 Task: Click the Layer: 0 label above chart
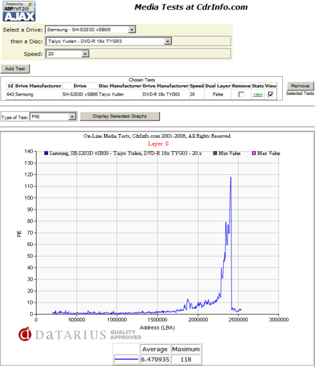[158, 143]
